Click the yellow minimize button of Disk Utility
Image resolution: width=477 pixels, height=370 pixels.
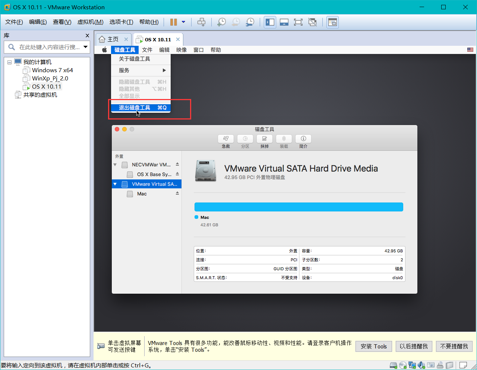(124, 129)
